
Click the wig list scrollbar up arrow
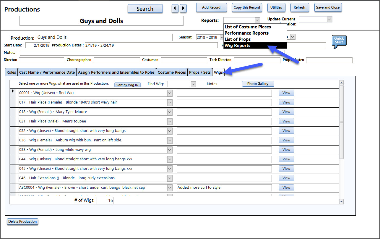click(342, 83)
